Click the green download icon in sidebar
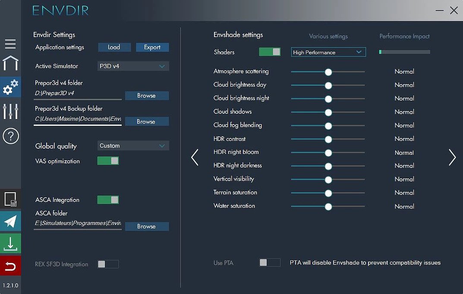Image resolution: width=463 pixels, height=294 pixels. click(x=10, y=243)
